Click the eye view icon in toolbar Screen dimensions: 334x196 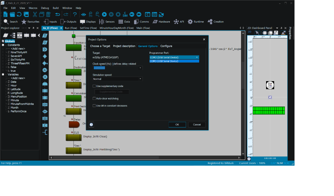83,14
